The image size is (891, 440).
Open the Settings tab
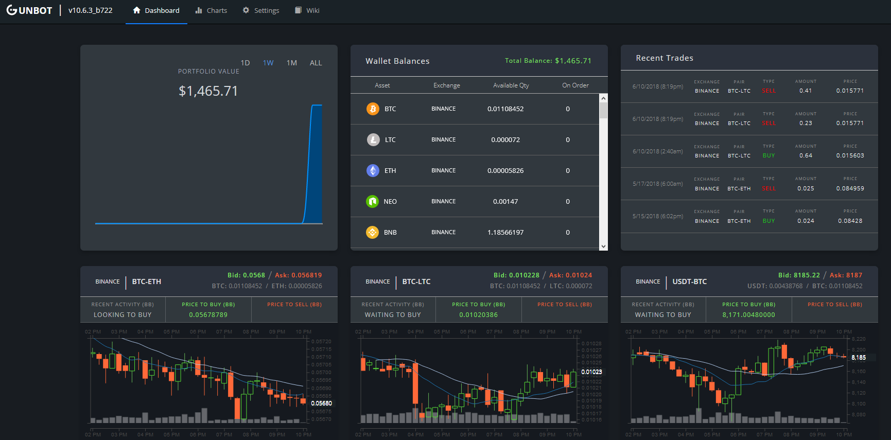coord(261,11)
